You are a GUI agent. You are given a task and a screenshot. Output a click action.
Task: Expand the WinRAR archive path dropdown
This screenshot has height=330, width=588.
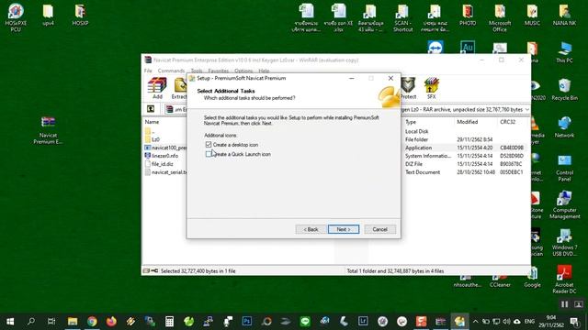pos(526,109)
